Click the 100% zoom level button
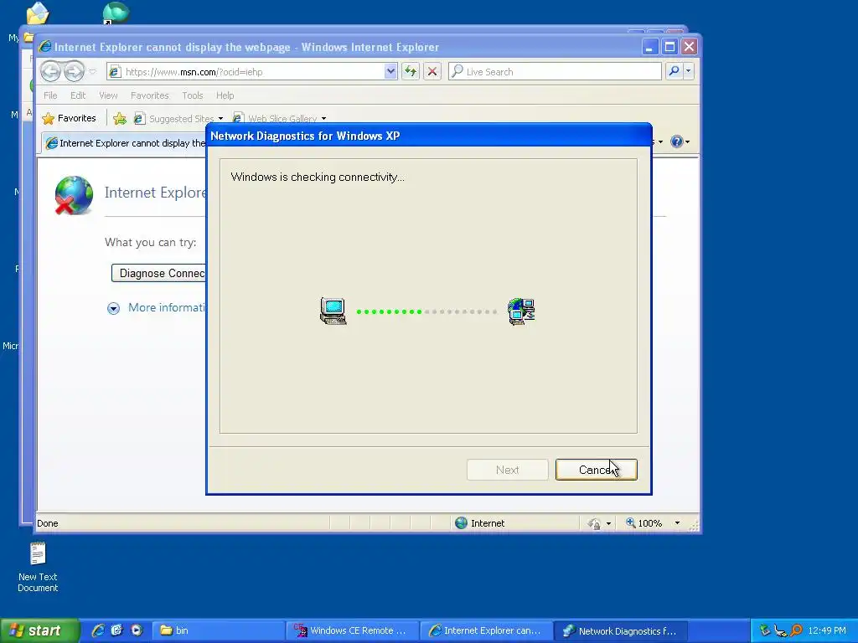Screen dimensions: 858x643 click(x=644, y=523)
